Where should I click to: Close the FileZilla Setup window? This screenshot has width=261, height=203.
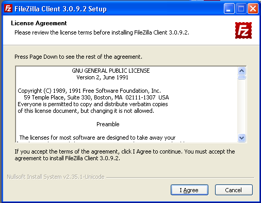(253, 8)
